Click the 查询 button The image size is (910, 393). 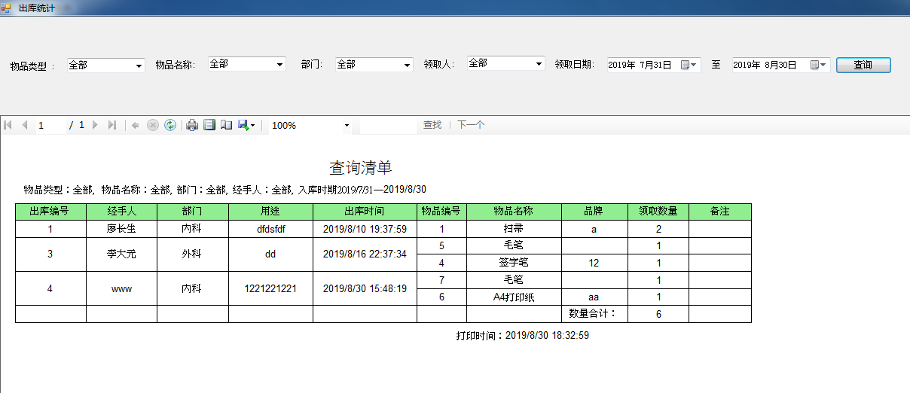(863, 65)
